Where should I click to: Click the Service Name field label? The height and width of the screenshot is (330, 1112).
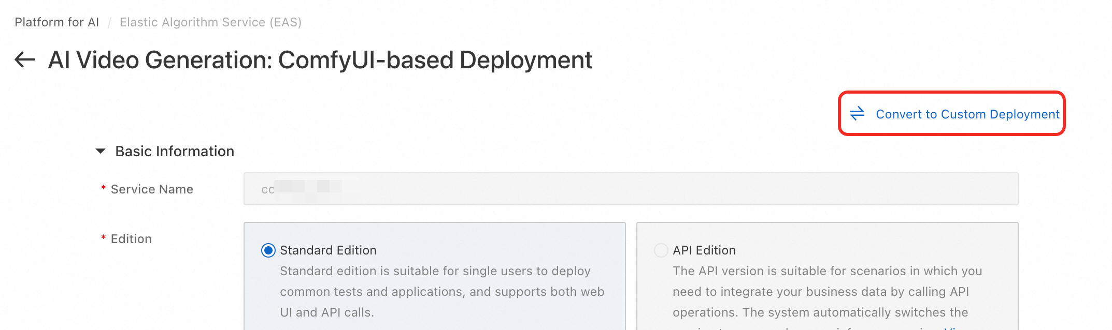click(152, 189)
